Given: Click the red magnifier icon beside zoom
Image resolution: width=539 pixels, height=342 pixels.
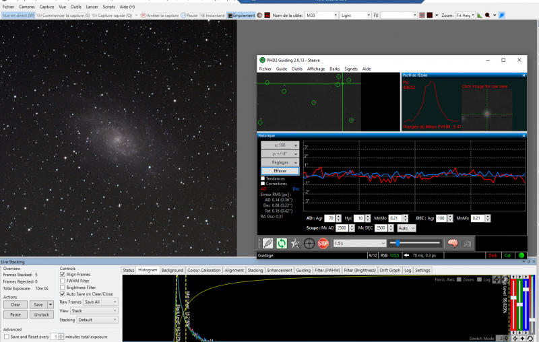Looking at the screenshot, I should (x=487, y=15).
